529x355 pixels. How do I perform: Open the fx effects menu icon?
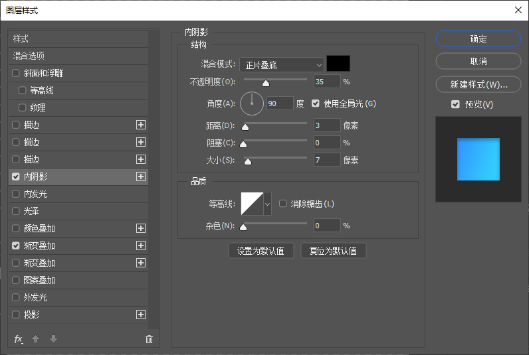18,339
